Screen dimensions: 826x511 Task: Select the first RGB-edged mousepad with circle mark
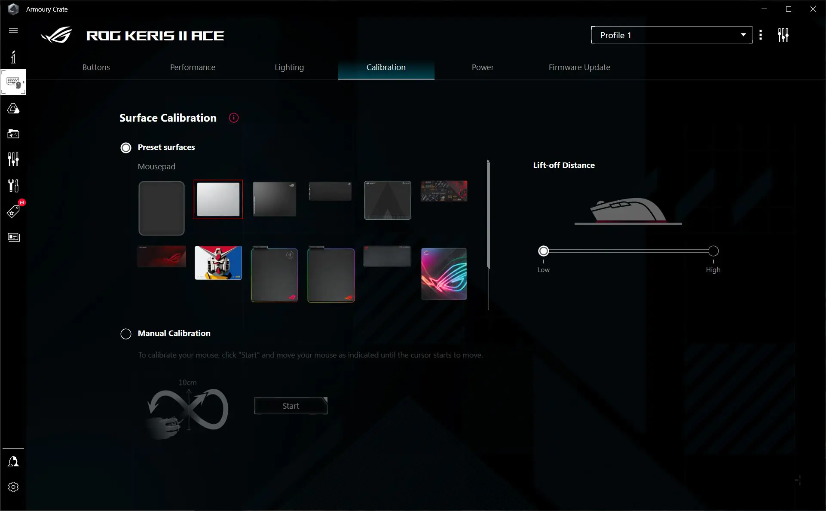tap(275, 274)
